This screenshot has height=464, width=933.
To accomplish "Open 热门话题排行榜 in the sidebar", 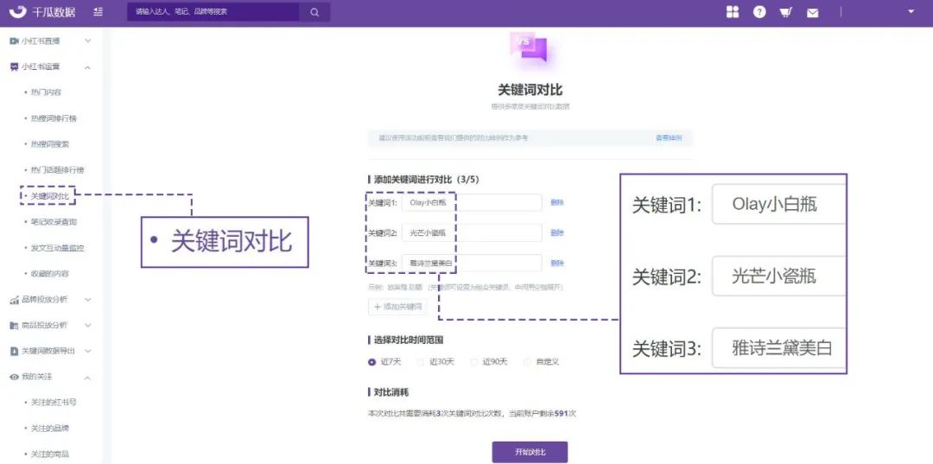I will (x=57, y=170).
